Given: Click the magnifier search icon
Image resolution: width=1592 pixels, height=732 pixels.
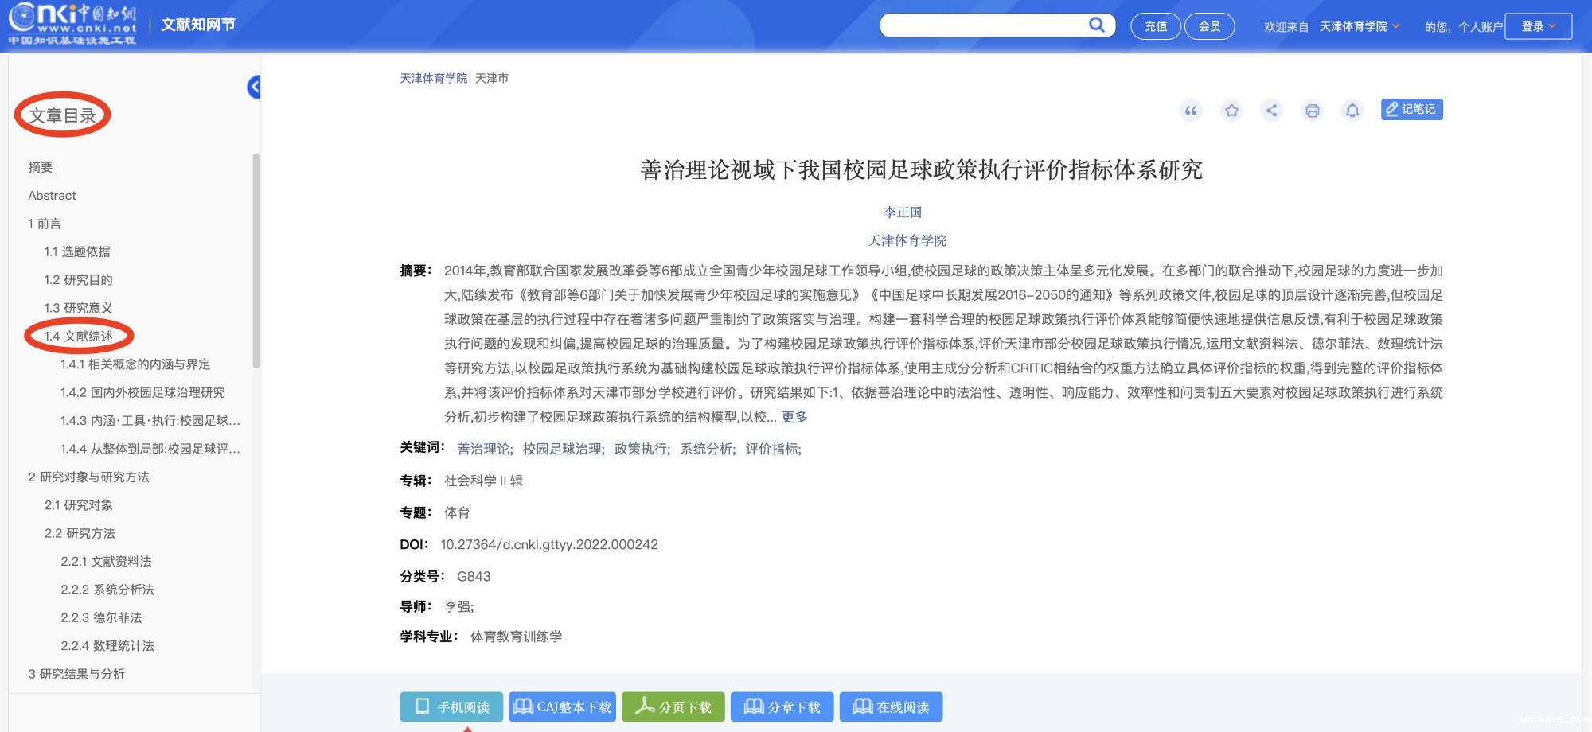Looking at the screenshot, I should pos(1097,25).
